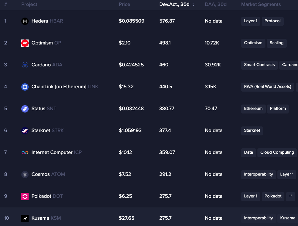Toggle sort arrow next to Dev.Act., 30d
The image size is (298, 226).
click(x=193, y=5)
